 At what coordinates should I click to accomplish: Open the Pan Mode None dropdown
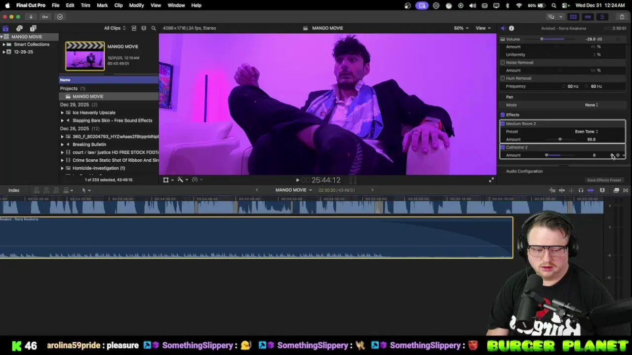point(592,105)
